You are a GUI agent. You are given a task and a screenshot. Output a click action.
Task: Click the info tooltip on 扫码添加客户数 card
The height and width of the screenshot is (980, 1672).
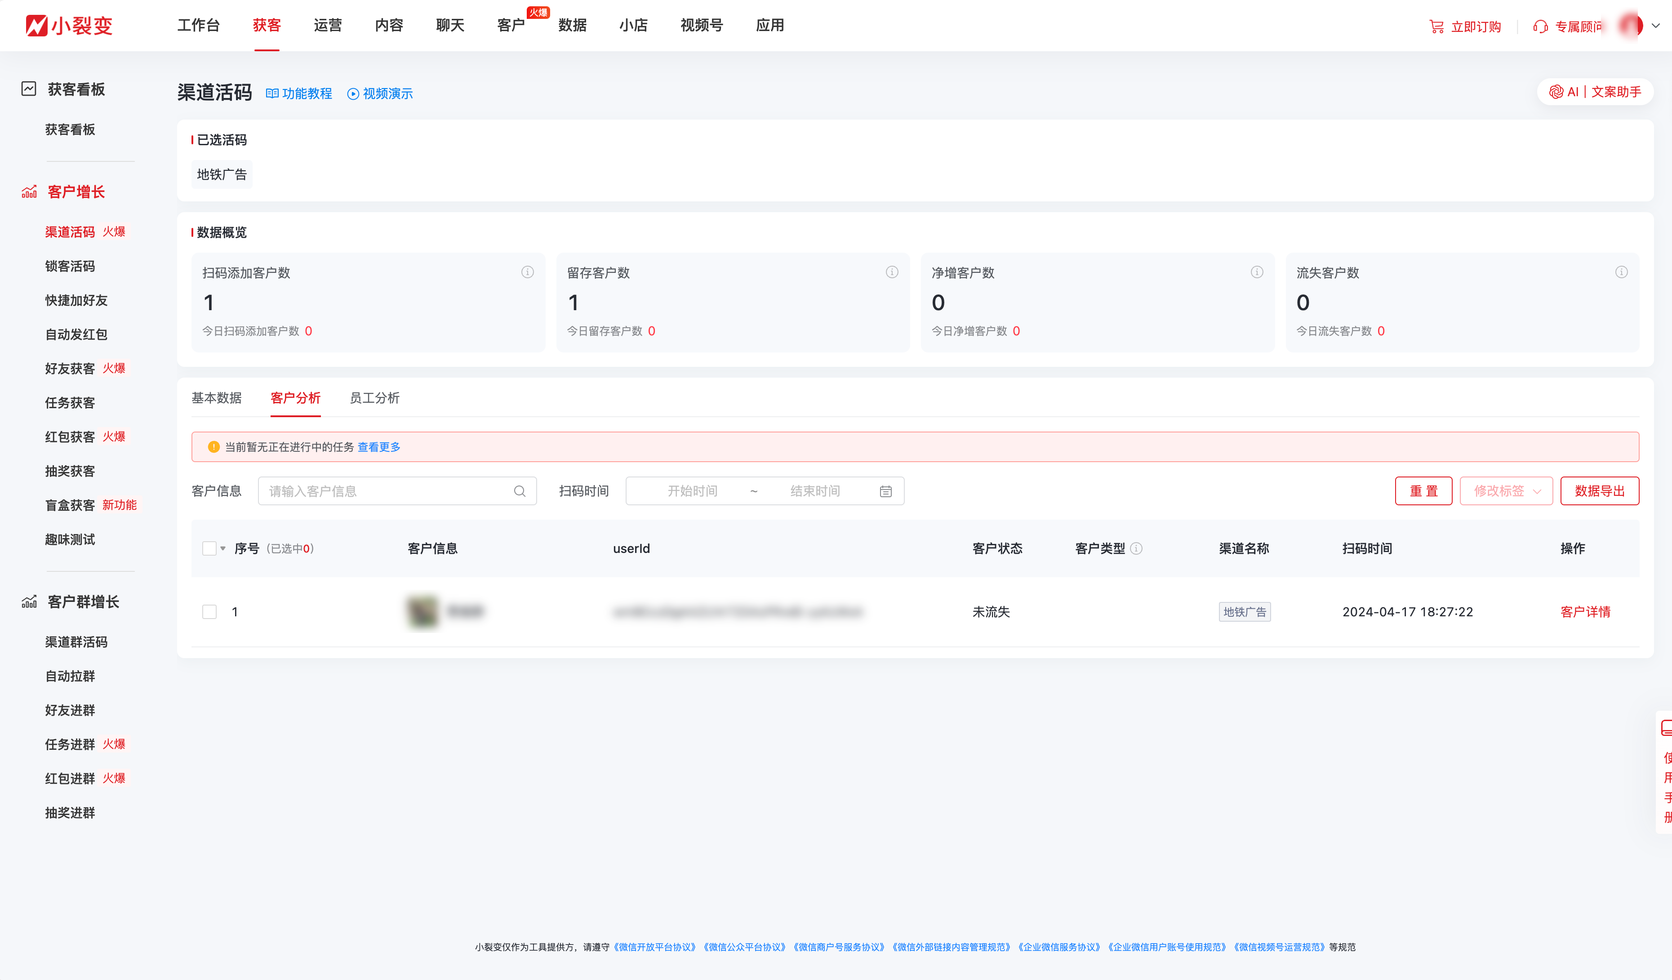coord(528,272)
